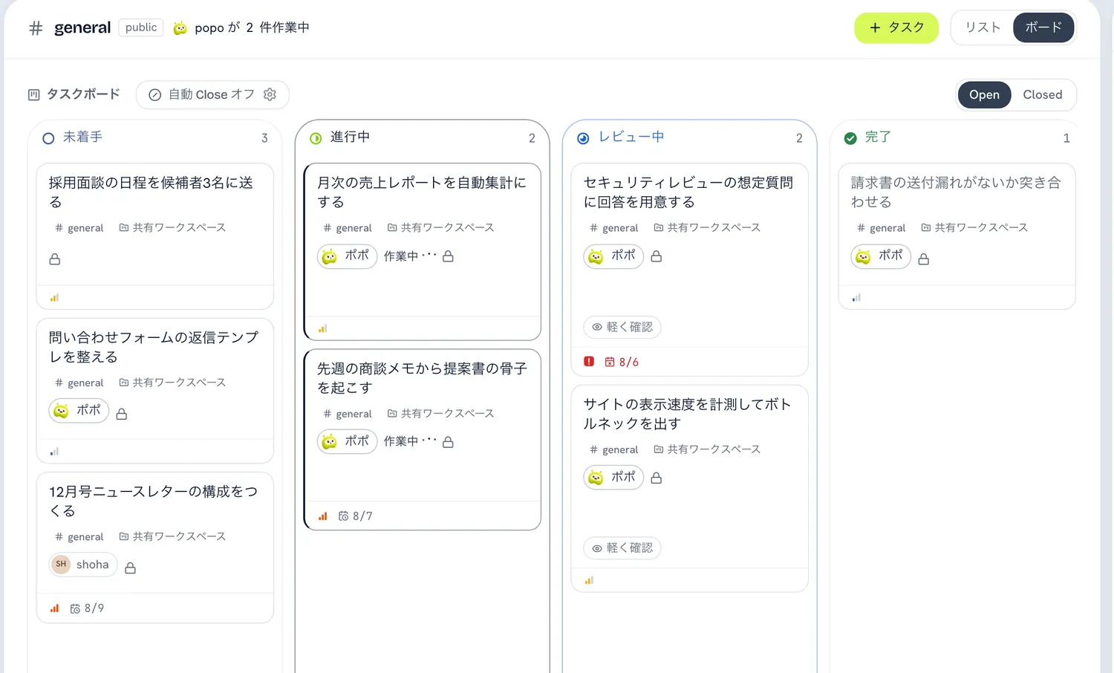Click priority bars icon on 請求書の送付漏れ card

(x=856, y=298)
